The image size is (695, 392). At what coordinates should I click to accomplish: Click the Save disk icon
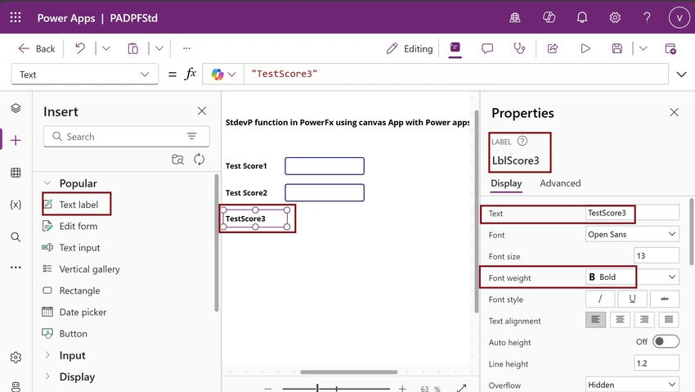coord(617,48)
